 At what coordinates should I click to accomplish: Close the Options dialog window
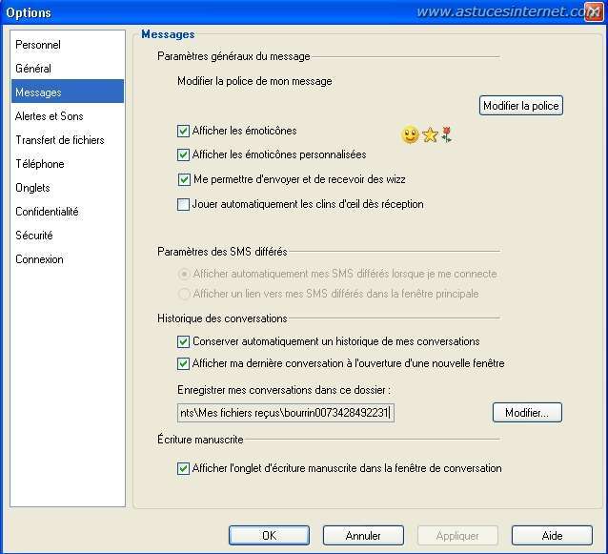click(x=594, y=12)
